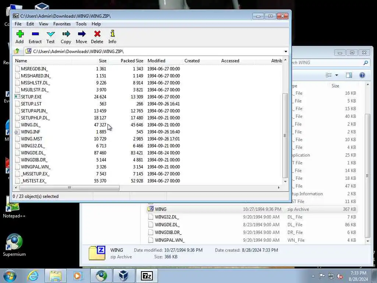377x283 pixels.
Task: Sort by the Accessed column header
Action: 237,61
